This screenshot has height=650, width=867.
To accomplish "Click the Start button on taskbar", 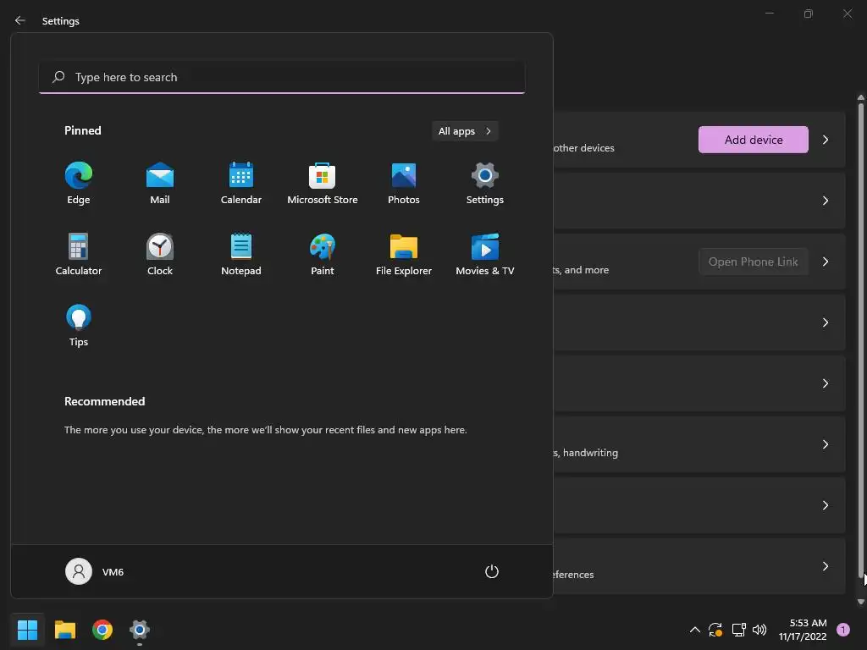I will [27, 630].
